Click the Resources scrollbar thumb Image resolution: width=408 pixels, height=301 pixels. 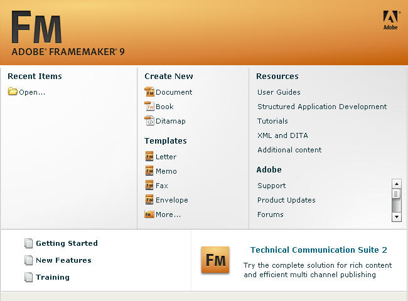(396, 194)
